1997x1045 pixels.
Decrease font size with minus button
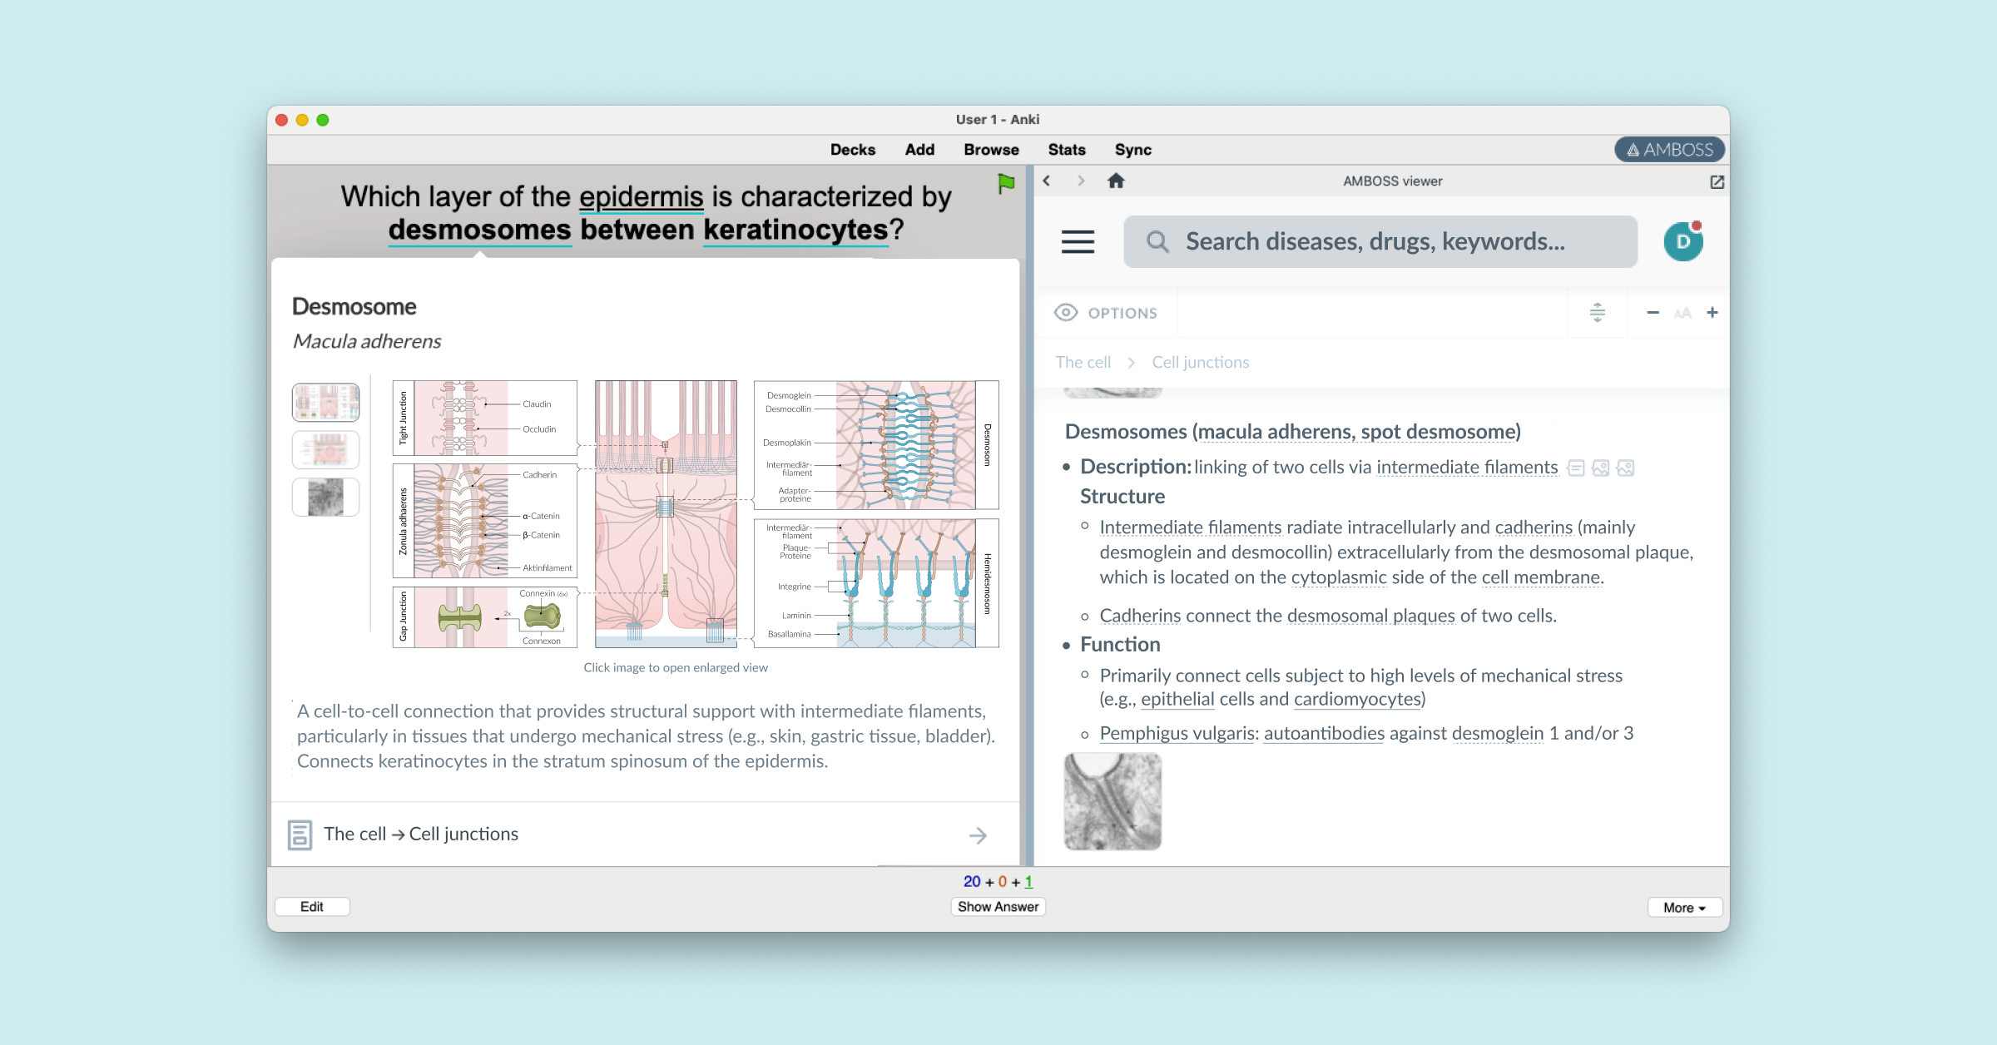[1653, 313]
